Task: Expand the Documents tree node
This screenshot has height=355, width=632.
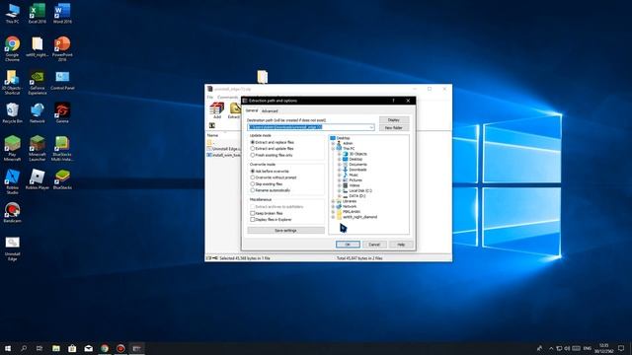Action: click(x=340, y=165)
